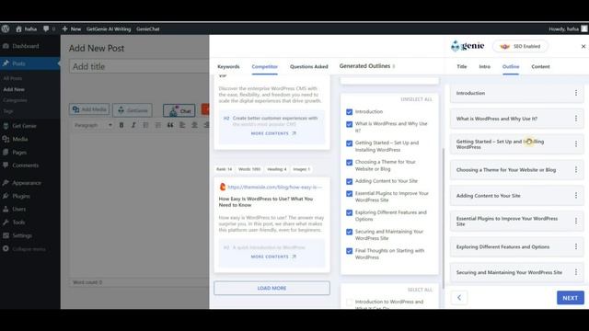Insert a bulleted list from editor toolbar

(145, 125)
